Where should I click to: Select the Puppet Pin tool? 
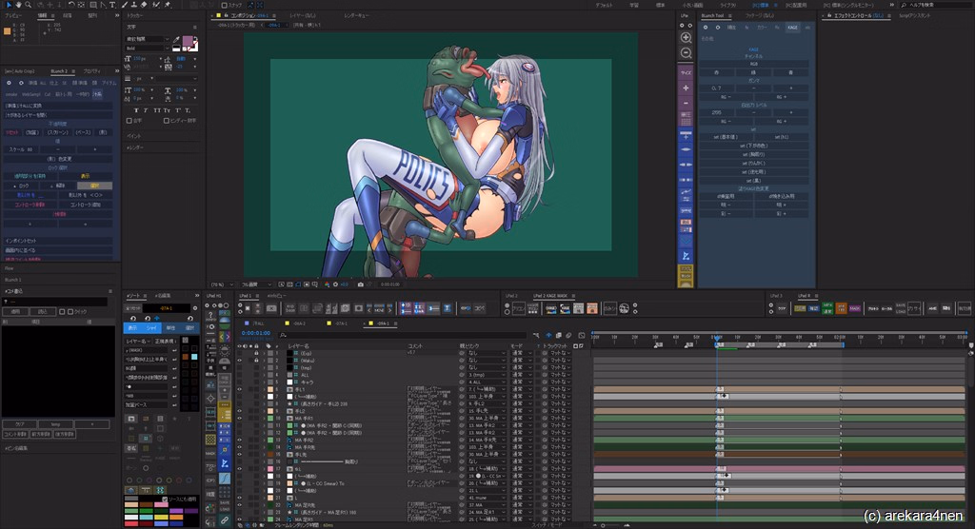(168, 5)
